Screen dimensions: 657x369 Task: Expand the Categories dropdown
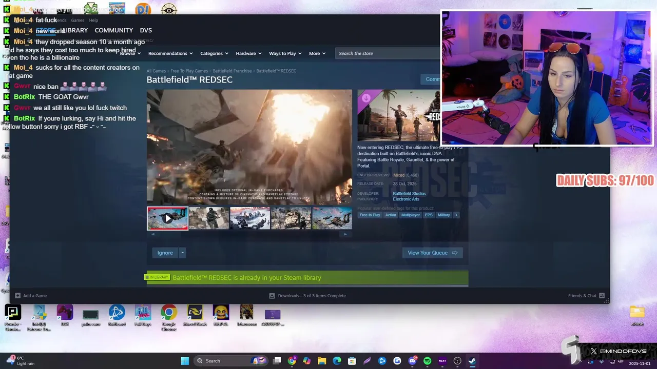pos(214,53)
